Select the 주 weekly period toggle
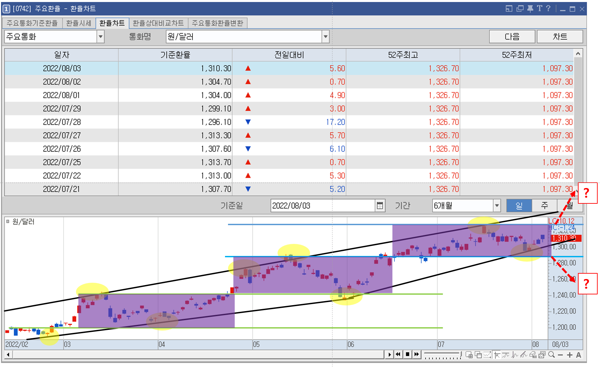The width and height of the screenshot is (600, 367). tap(544, 205)
